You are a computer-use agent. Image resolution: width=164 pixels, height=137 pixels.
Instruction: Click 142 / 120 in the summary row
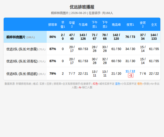coord(116,37)
